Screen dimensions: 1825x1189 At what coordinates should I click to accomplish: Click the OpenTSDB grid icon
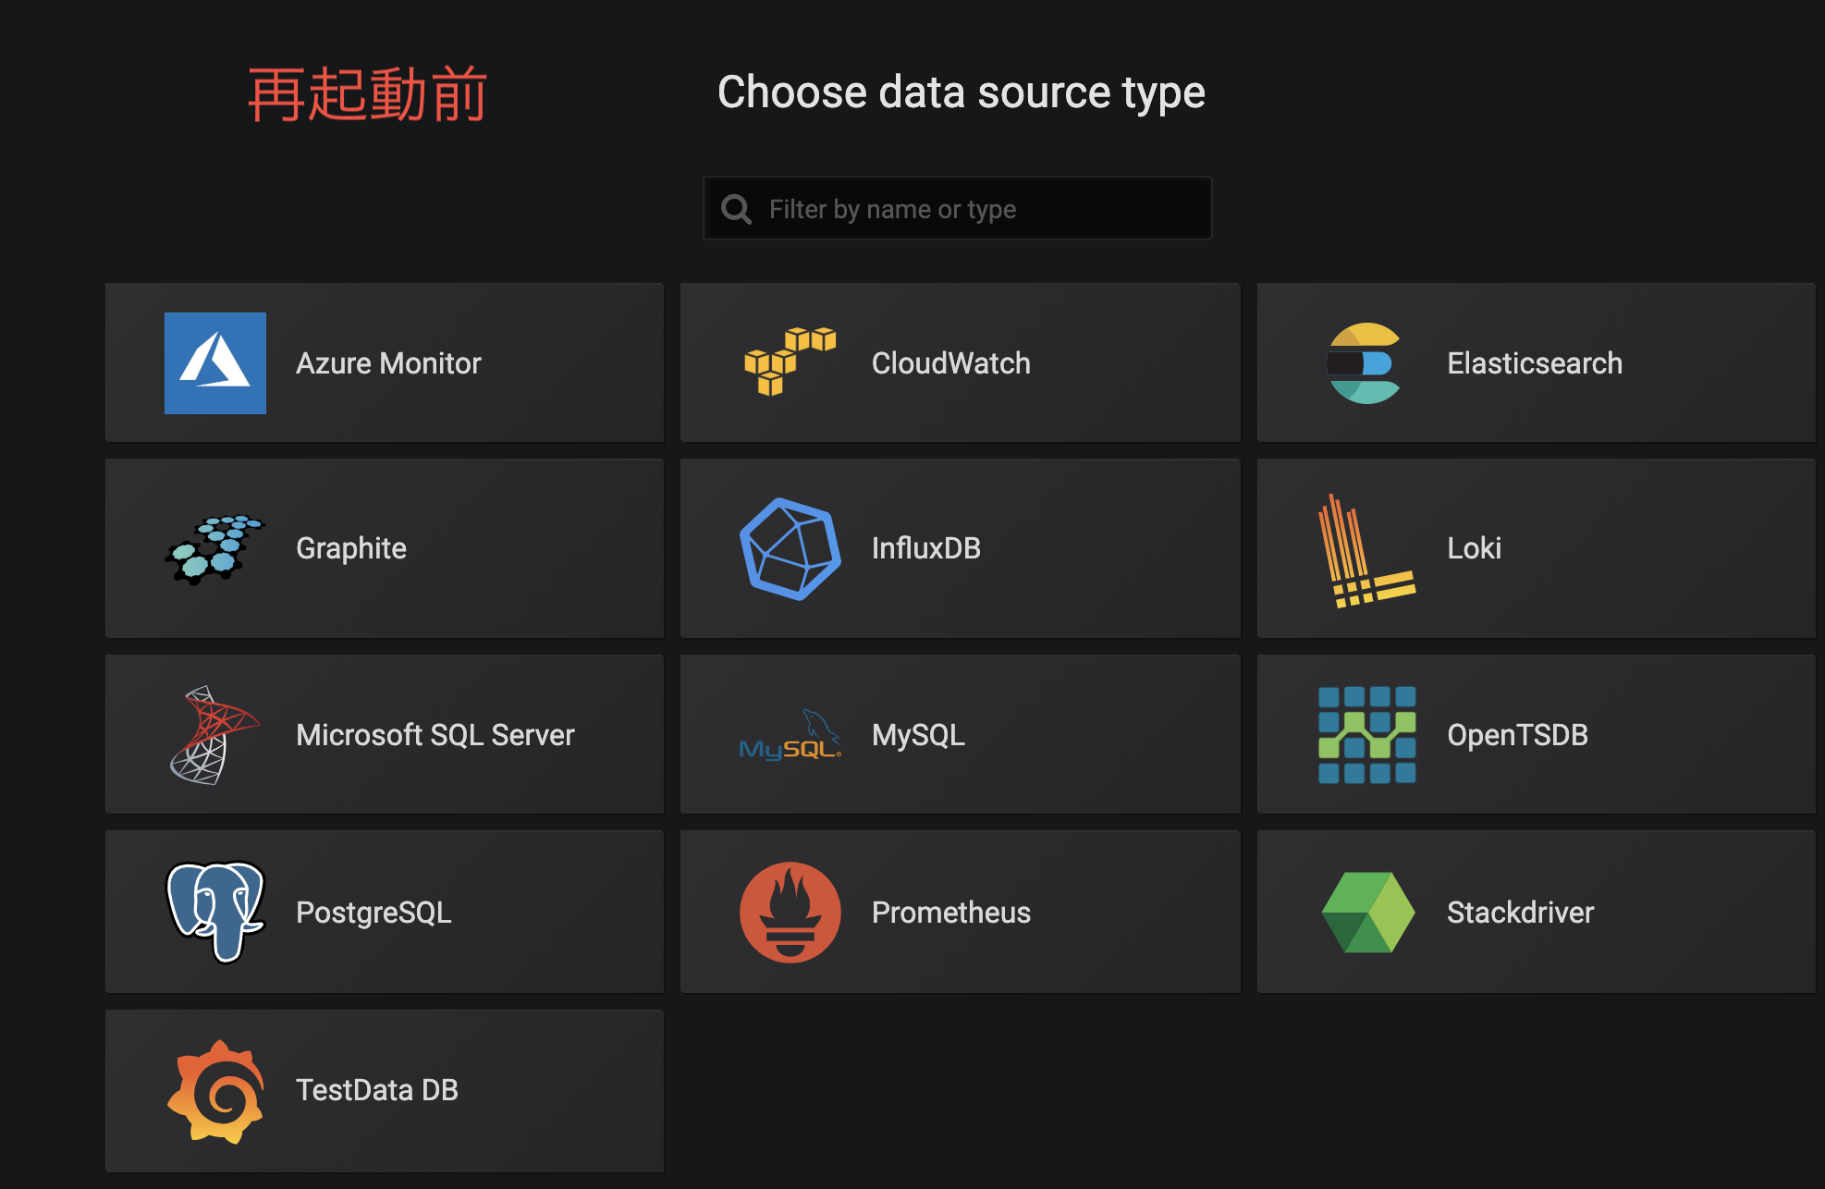(1366, 735)
